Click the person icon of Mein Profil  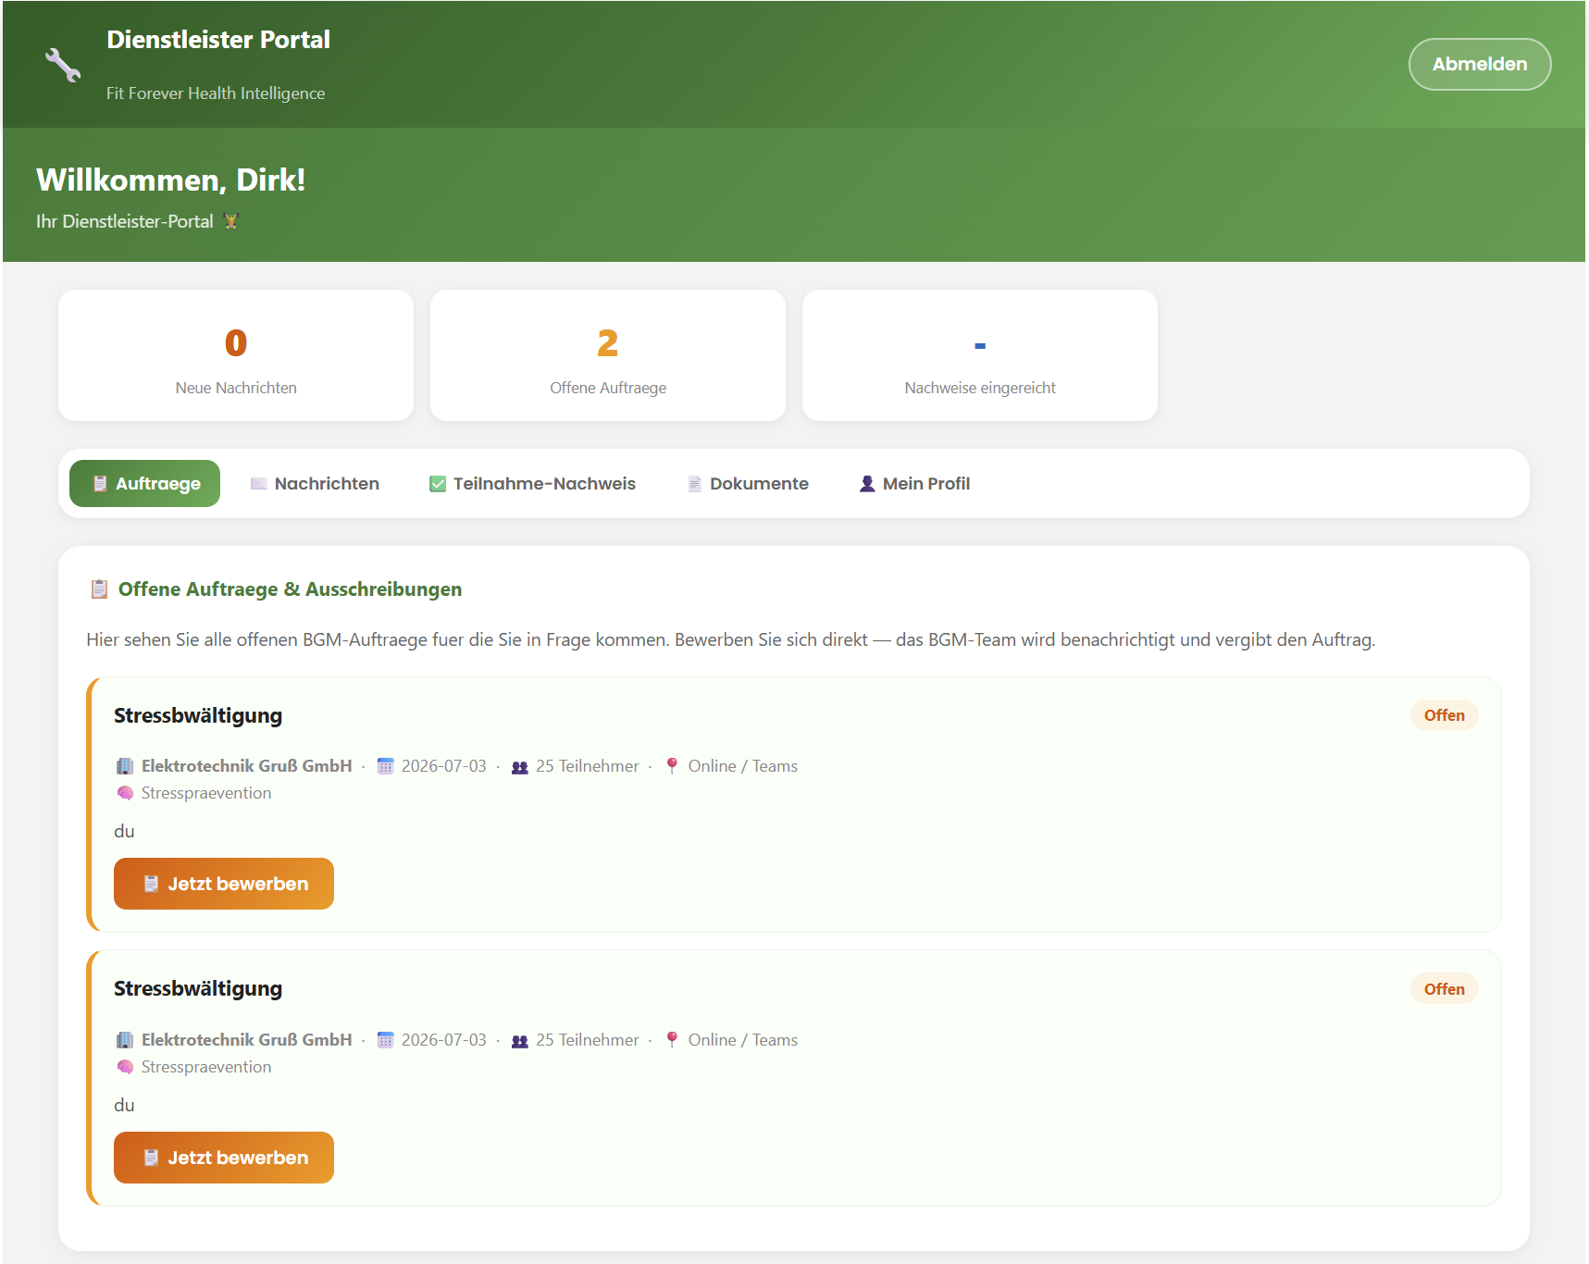(x=867, y=484)
